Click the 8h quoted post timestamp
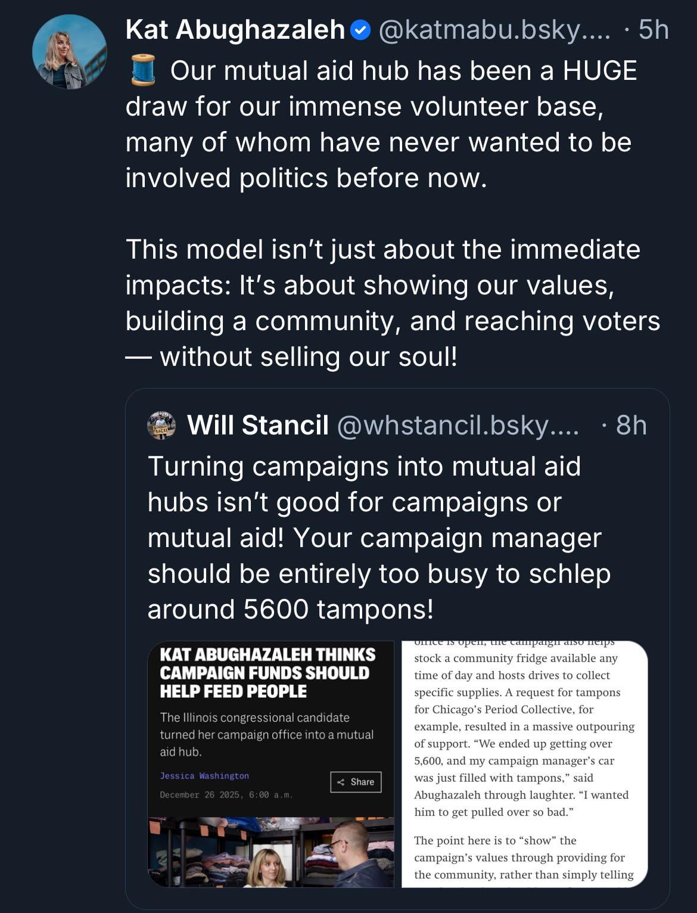 point(631,425)
